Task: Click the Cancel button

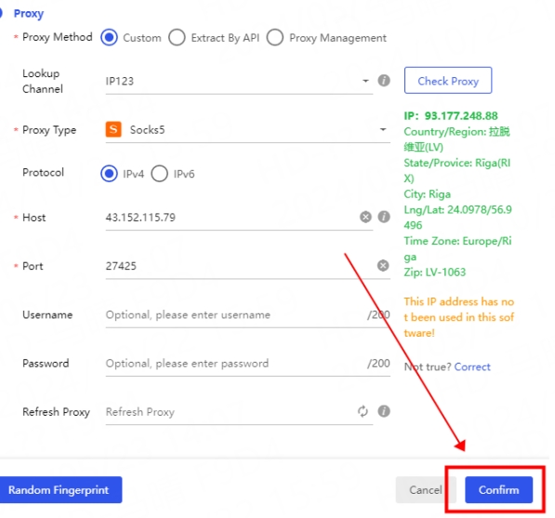Action: [426, 490]
